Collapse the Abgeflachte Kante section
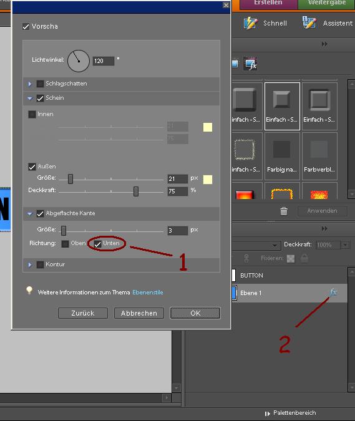The width and height of the screenshot is (355, 421). pyautogui.click(x=30, y=214)
